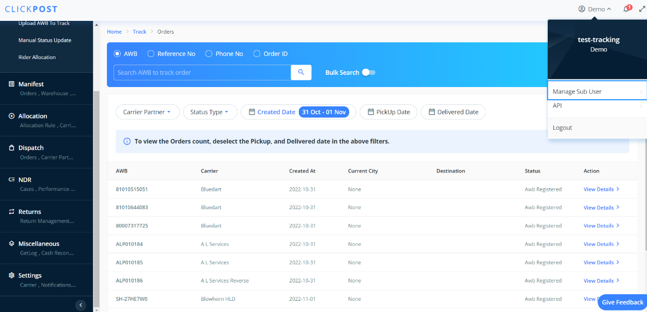Collapse the sidebar with the arrow button
Viewport: 647px width, 312px height.
click(81, 305)
